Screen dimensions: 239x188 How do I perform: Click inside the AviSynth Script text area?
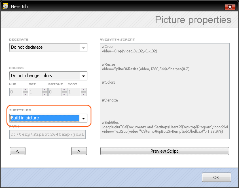click(x=165, y=91)
